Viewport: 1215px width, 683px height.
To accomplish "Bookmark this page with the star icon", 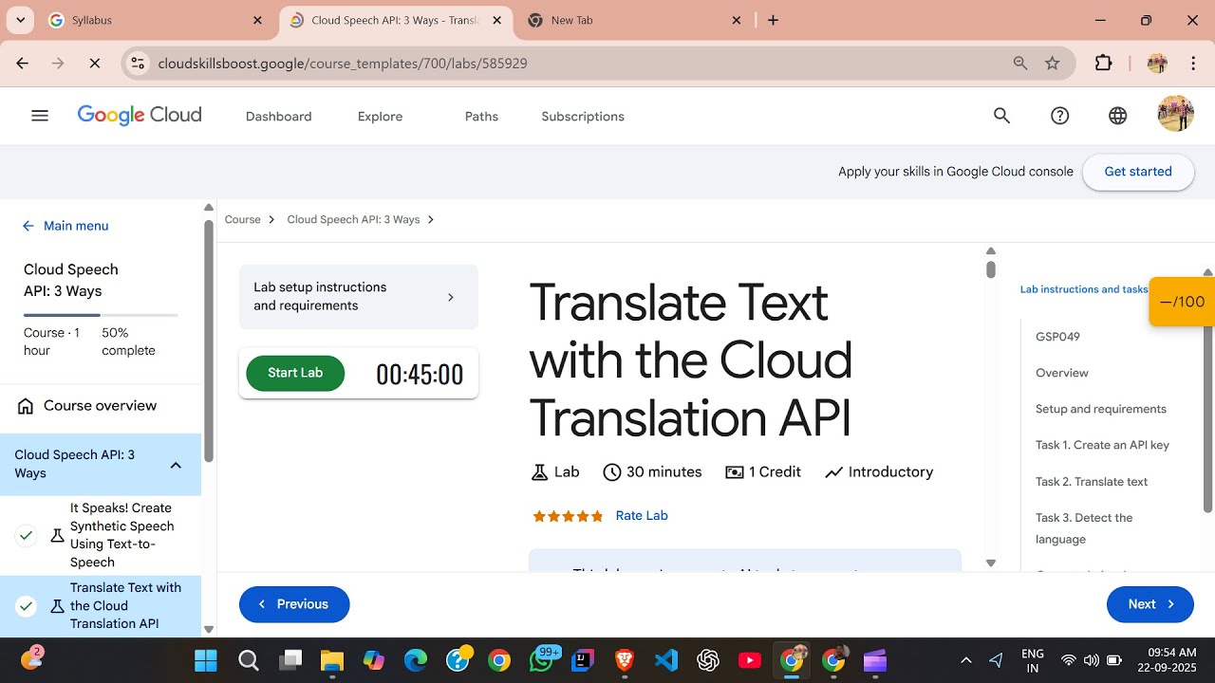I will (1052, 64).
